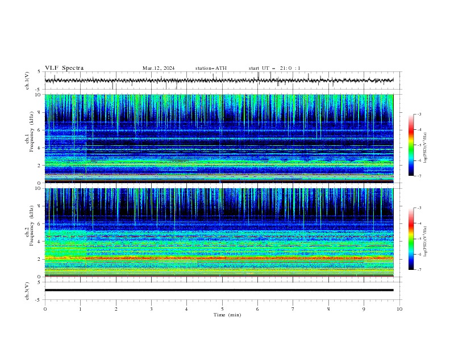Click the time axis tick label "1"
The height and width of the screenshot is (347, 450).
coord(81,309)
